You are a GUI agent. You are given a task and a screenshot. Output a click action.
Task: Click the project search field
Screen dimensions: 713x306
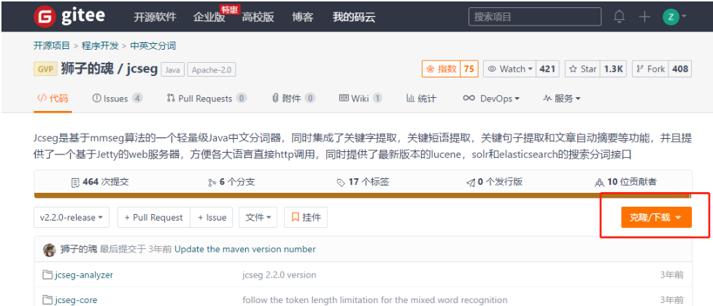pos(535,17)
